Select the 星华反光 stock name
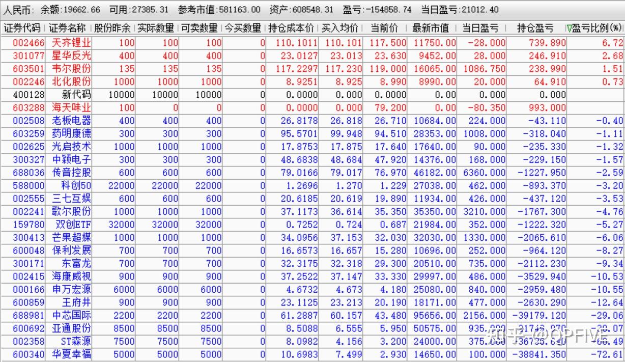 71,55
